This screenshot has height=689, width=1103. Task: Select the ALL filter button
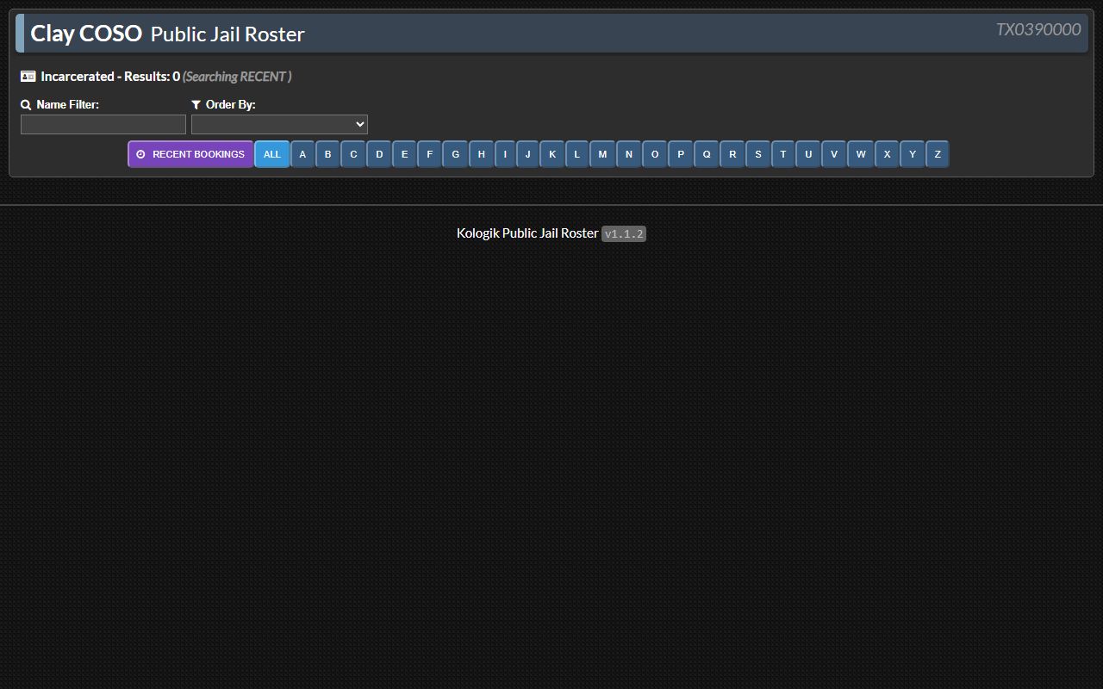point(271,154)
